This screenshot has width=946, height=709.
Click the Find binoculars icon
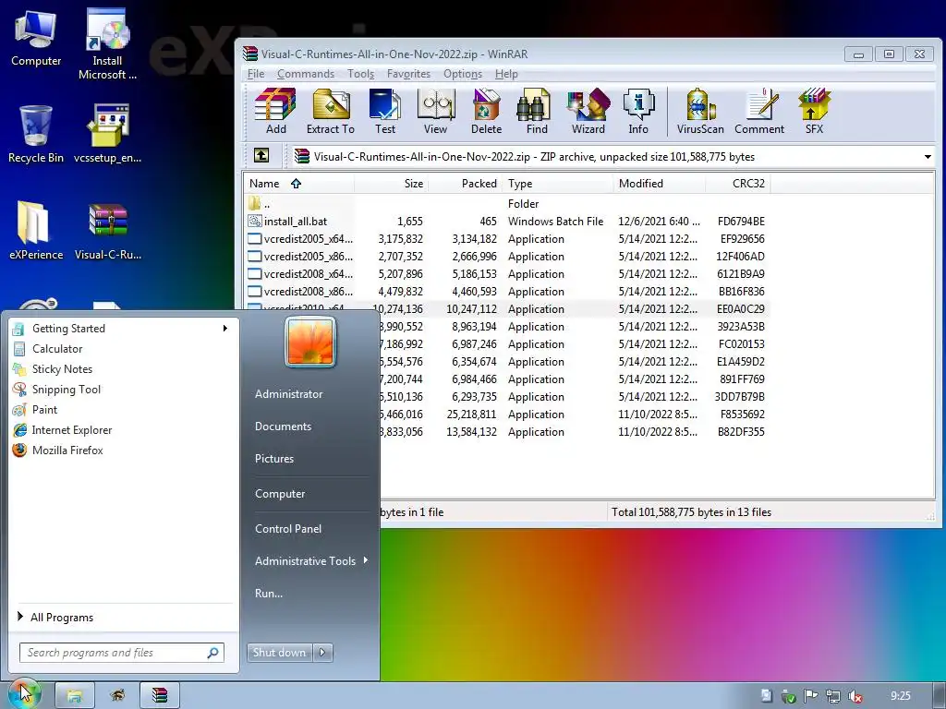(x=537, y=111)
